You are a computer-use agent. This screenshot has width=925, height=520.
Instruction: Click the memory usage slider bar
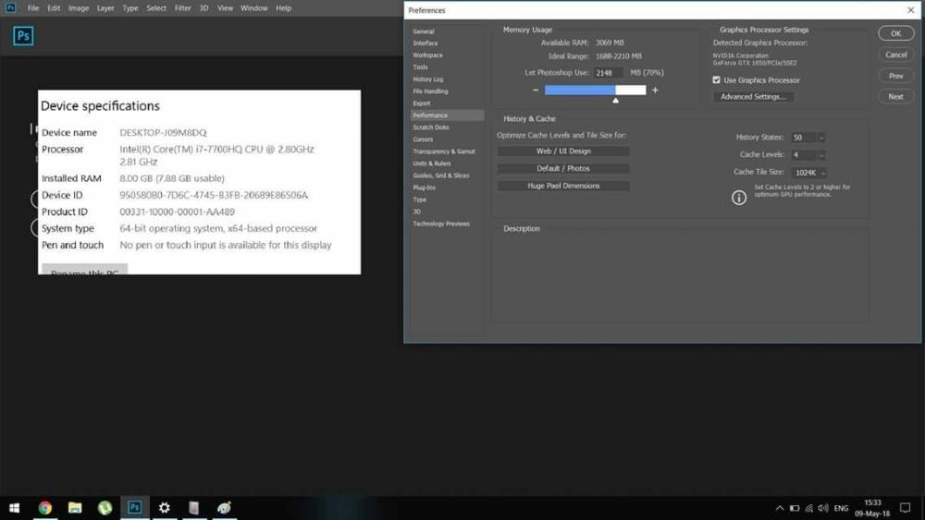595,91
